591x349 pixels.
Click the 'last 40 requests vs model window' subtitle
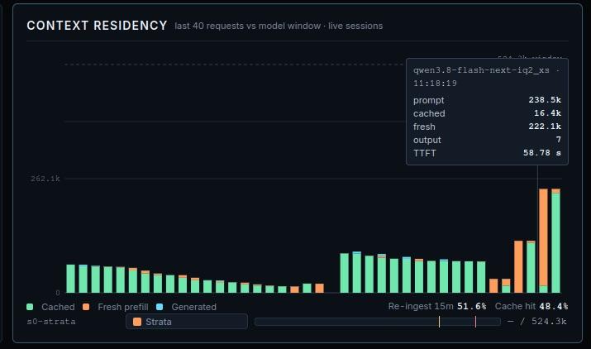[x=247, y=26]
